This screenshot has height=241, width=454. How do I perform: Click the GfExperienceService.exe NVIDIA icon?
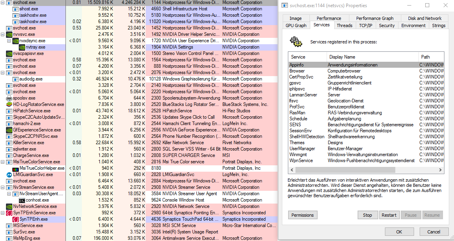9,130
